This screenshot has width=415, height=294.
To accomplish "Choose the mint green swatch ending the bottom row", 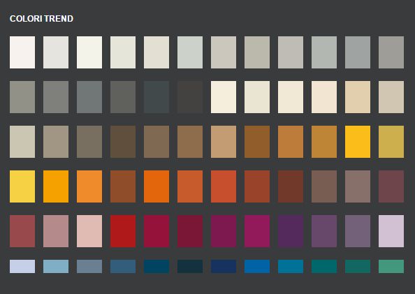I will click(x=391, y=266).
